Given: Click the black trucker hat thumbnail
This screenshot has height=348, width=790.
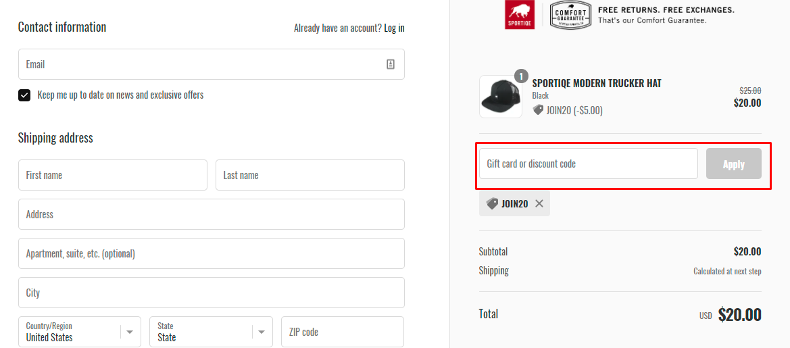Looking at the screenshot, I should click(500, 97).
